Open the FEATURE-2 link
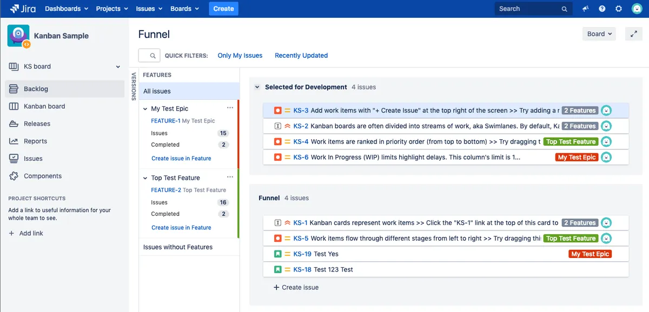649x312 pixels. point(166,190)
